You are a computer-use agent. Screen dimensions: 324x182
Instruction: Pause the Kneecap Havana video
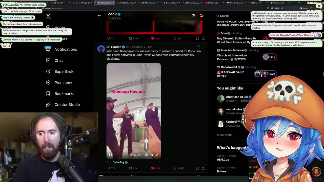pyautogui.click(x=110, y=155)
